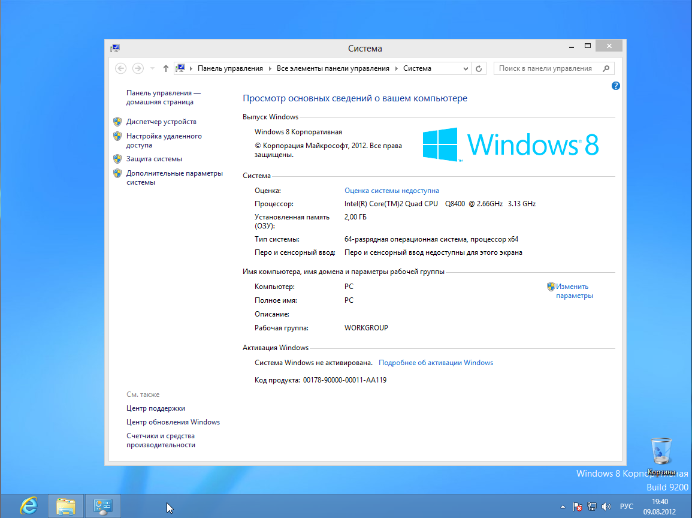Click shield icon beside Дополнительные параметры системы
692x518 pixels.
117,173
